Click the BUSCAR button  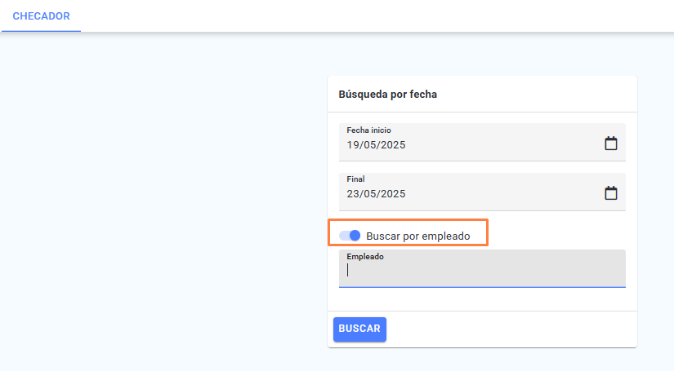359,329
